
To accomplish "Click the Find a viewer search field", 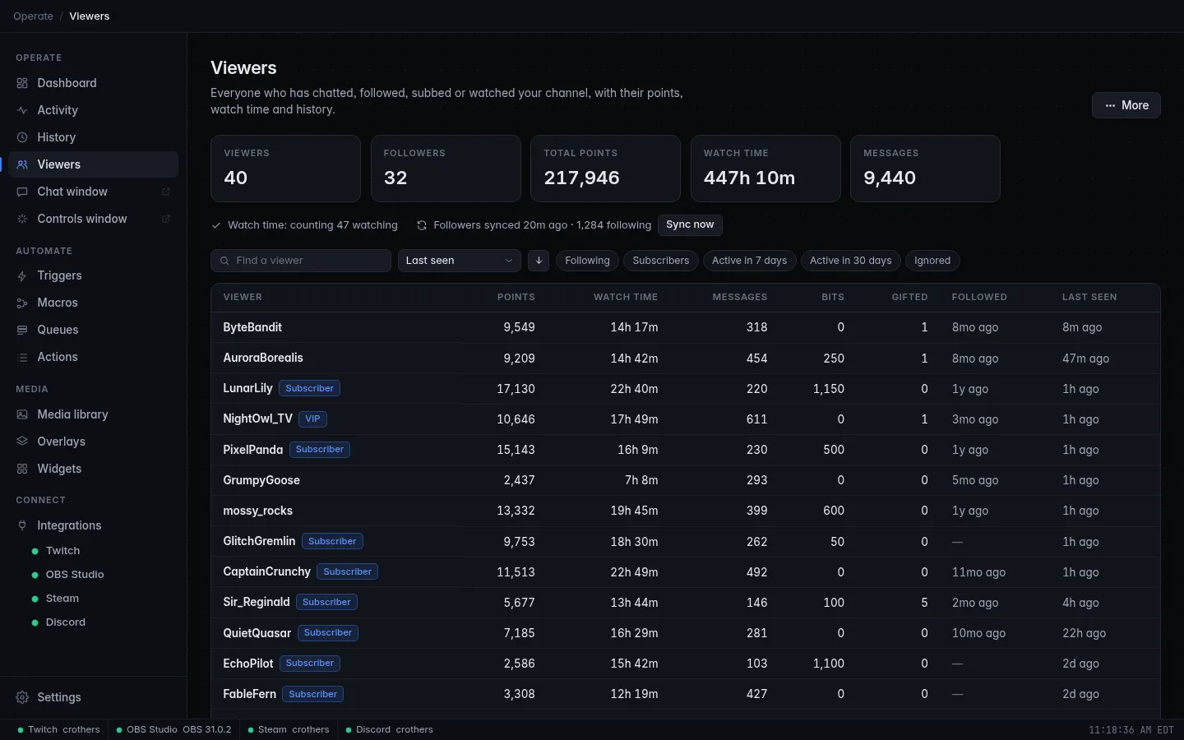I will 301,261.
